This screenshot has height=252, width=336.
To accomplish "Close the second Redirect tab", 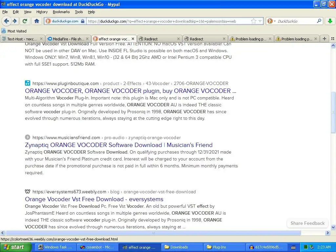I will [224, 39].
